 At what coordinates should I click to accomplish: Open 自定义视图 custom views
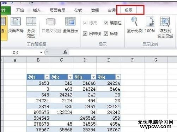51,25
